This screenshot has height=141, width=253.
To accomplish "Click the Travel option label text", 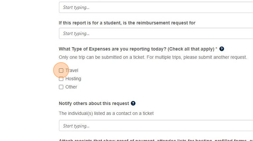I will click(x=72, y=70).
